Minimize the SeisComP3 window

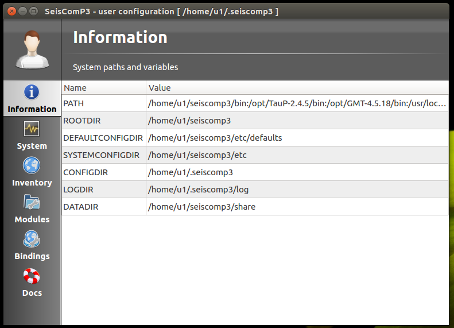point(22,11)
